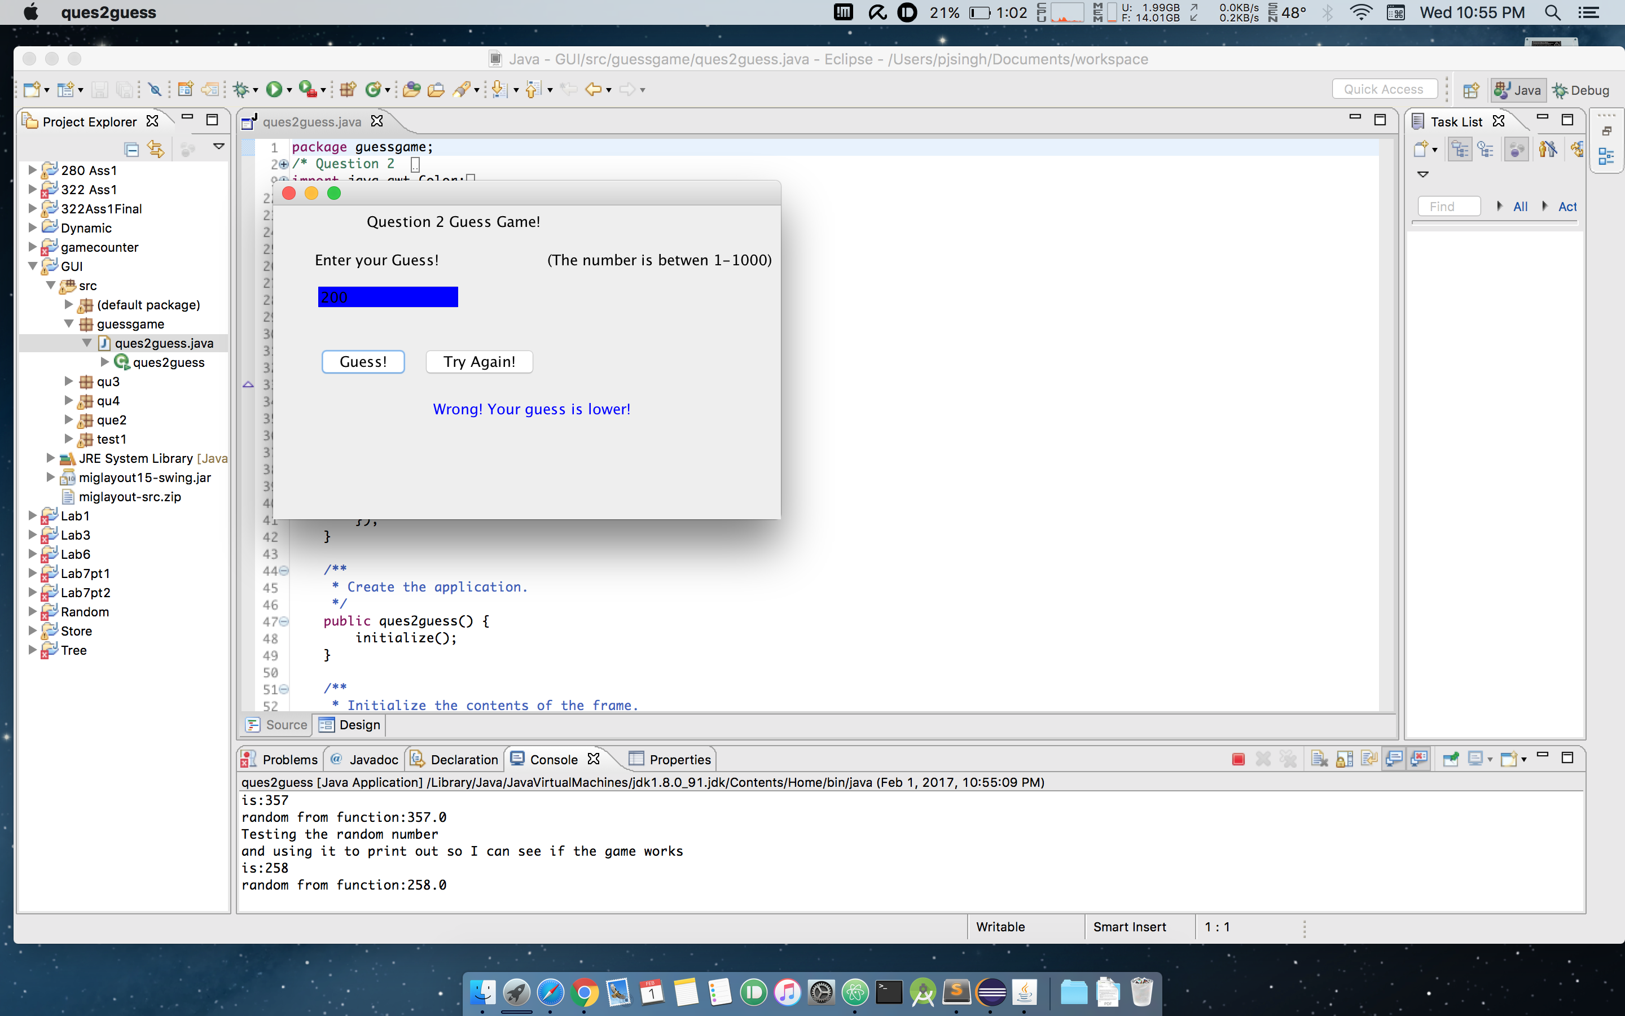Open the Run button dropdown arrow
This screenshot has height=1016, width=1625.
click(x=289, y=90)
